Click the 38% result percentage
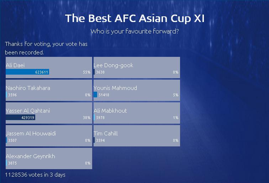 87,118
